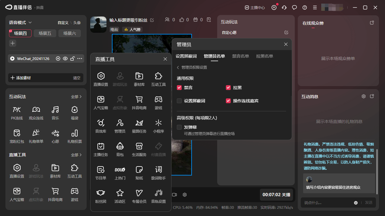
Task: Pop out the 在线观众榜 panel
Action: 372,23
